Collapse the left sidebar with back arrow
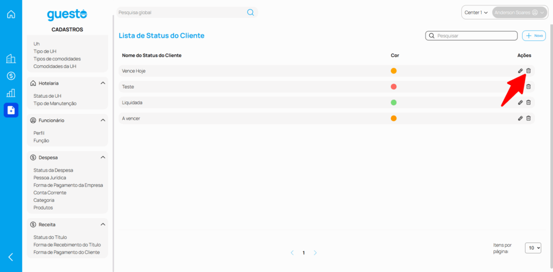Screen dimensions: 553x272 [x=11, y=257]
